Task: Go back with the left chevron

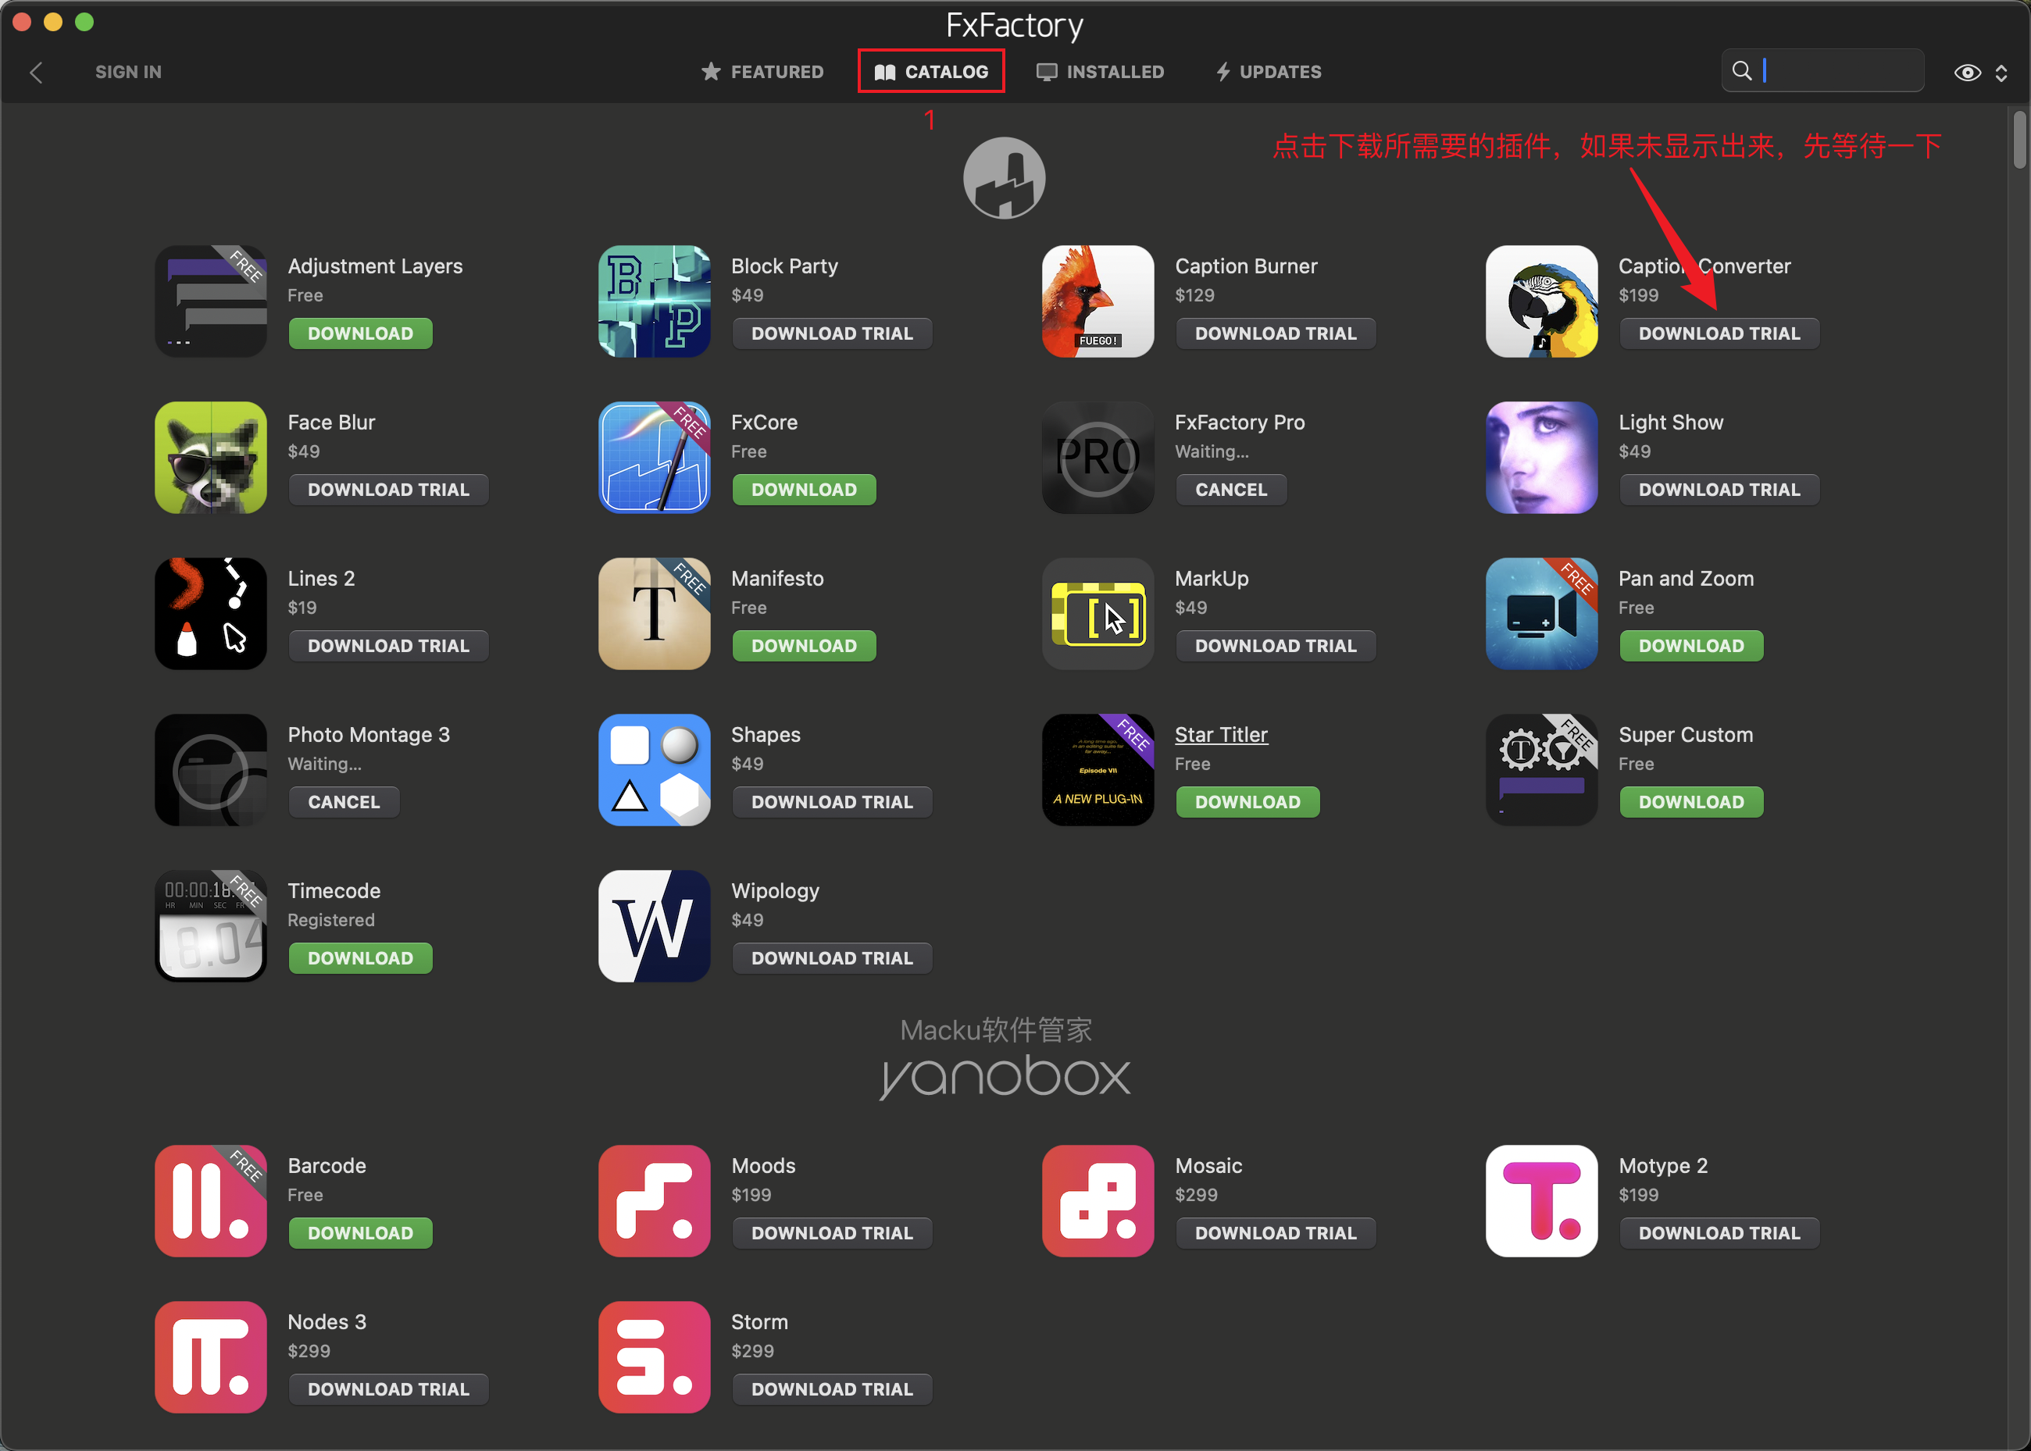Action: [x=37, y=73]
